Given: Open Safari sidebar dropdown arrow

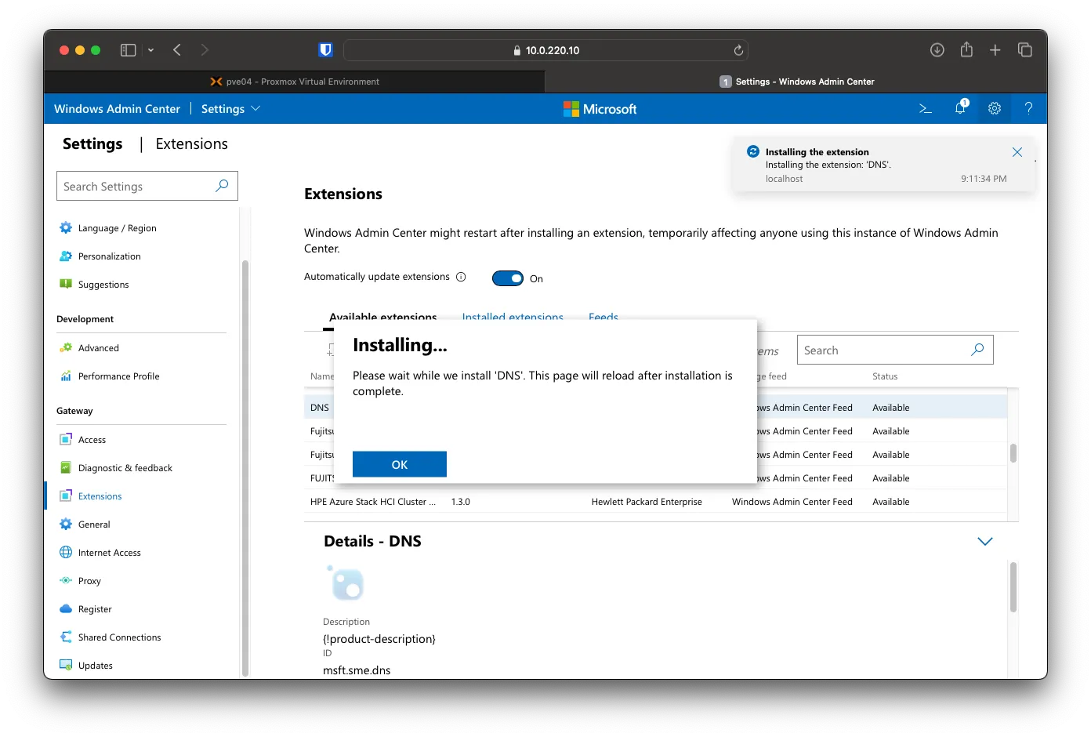Looking at the screenshot, I should click(150, 50).
